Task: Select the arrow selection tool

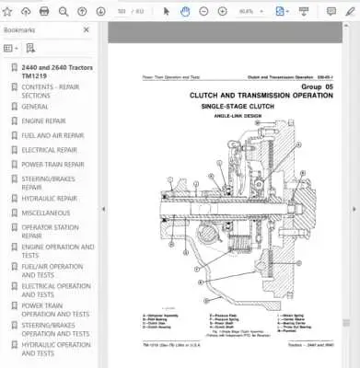Action: pyautogui.click(x=167, y=12)
